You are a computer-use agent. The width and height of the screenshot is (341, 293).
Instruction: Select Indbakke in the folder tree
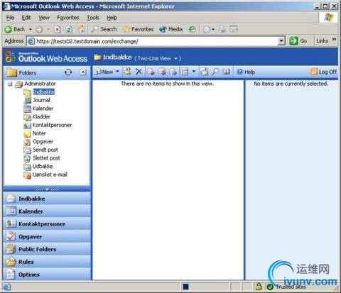coord(44,92)
